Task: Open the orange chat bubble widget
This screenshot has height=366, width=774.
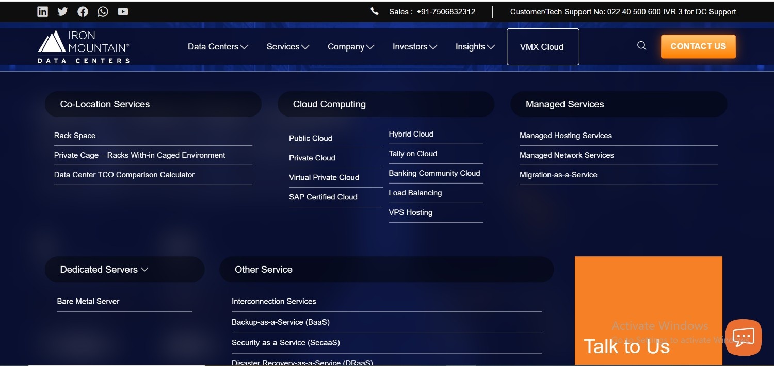Action: pyautogui.click(x=743, y=337)
